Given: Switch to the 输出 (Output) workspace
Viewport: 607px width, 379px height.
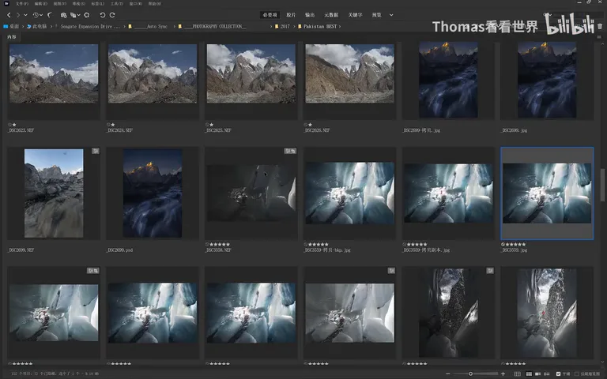Looking at the screenshot, I should (310, 15).
